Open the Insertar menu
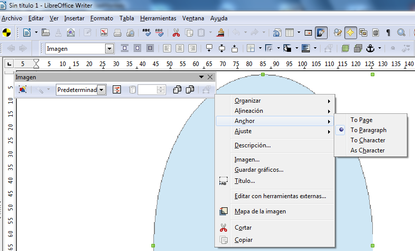The width and height of the screenshot is (415, 251). coord(74,18)
